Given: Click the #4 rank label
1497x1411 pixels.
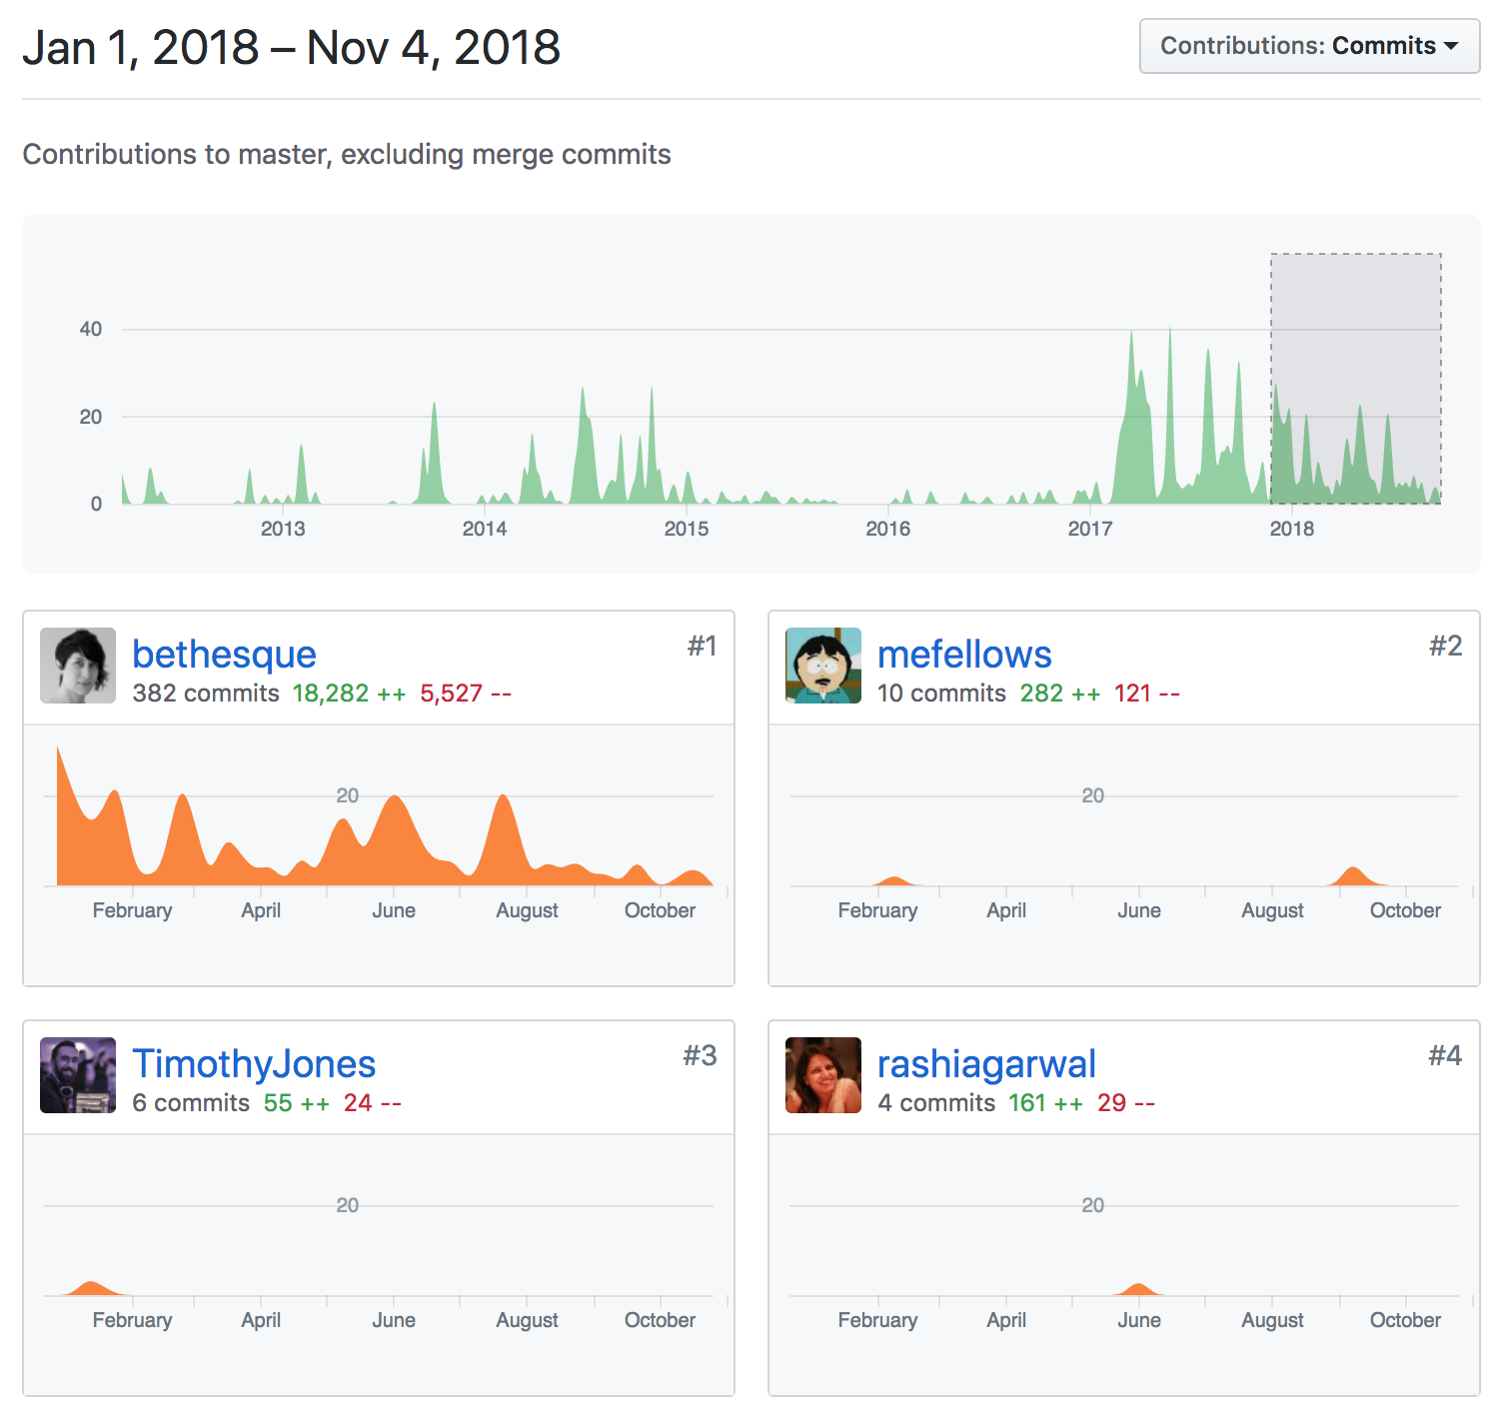Looking at the screenshot, I should click(x=1445, y=1056).
